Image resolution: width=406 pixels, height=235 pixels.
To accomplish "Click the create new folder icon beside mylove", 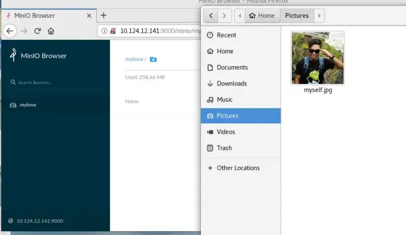I will (x=153, y=59).
